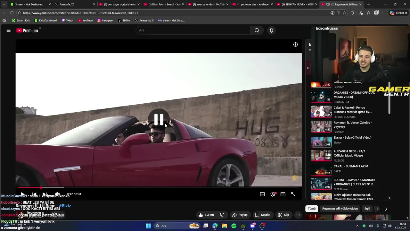This screenshot has width=410, height=231.
Task: Open the video info card icon
Action: tap(296, 45)
